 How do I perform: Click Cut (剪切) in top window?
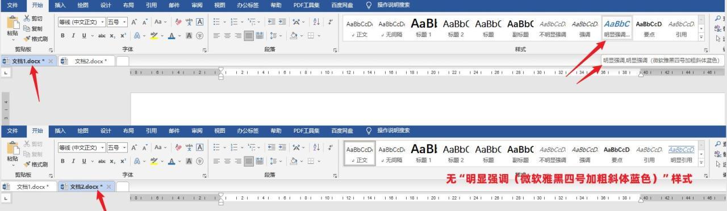(x=33, y=19)
